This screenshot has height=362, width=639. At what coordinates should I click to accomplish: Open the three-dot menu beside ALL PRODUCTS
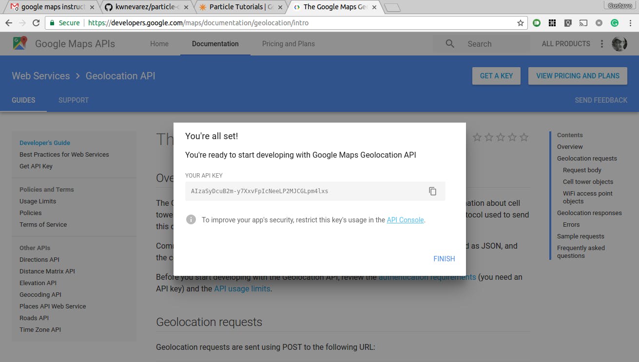tap(602, 44)
